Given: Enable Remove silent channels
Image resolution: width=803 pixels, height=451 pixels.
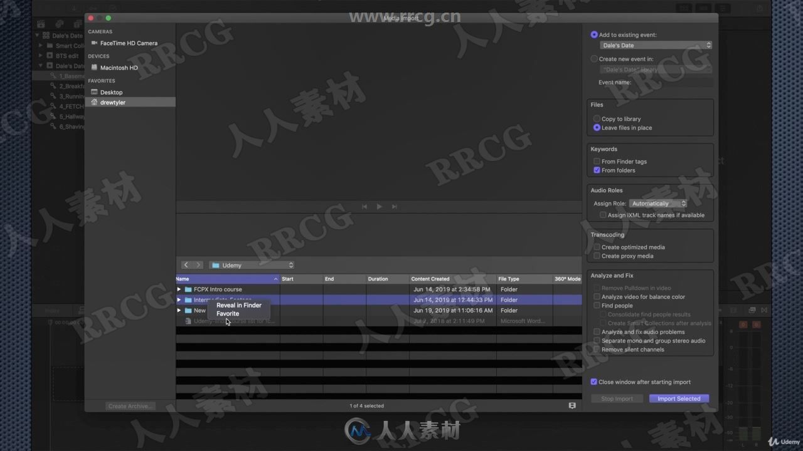Looking at the screenshot, I should [x=597, y=350].
